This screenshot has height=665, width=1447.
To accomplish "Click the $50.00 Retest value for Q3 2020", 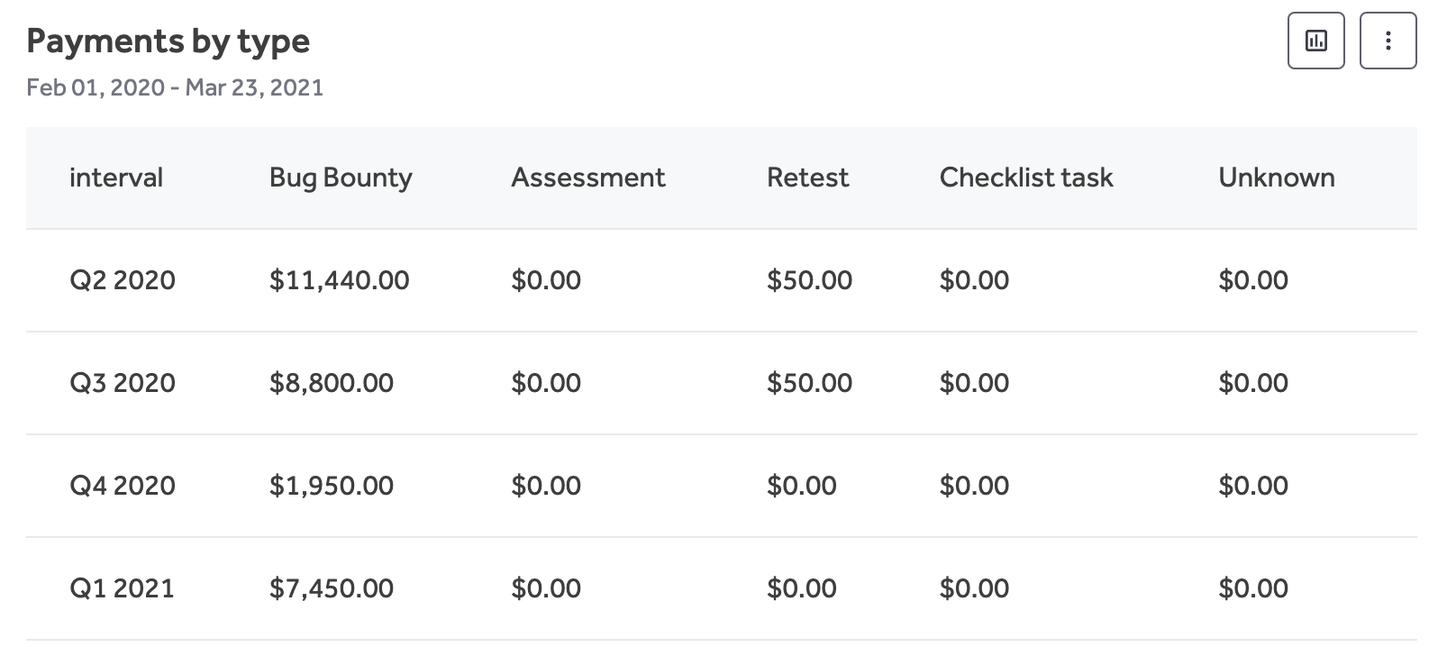I will (808, 383).
